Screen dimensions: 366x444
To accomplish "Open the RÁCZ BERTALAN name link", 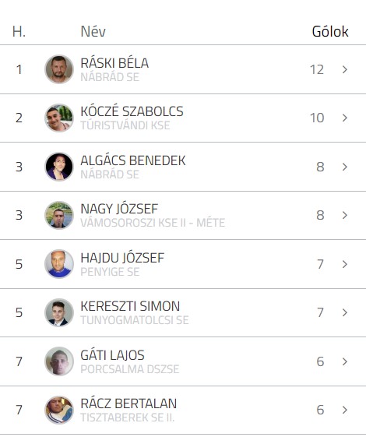I will [x=128, y=403].
